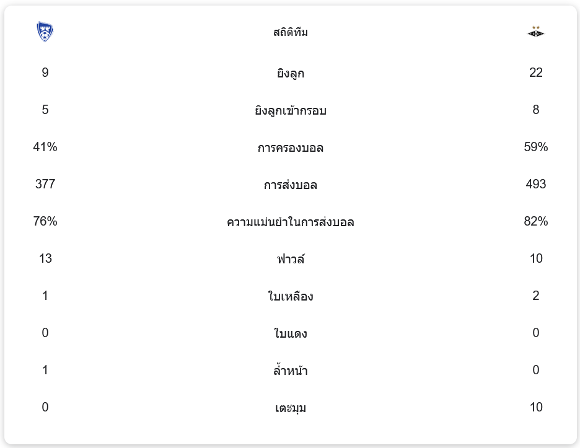This screenshot has height=448, width=580.
Task: Click the away team's 59% possession value
Action: pos(535,147)
